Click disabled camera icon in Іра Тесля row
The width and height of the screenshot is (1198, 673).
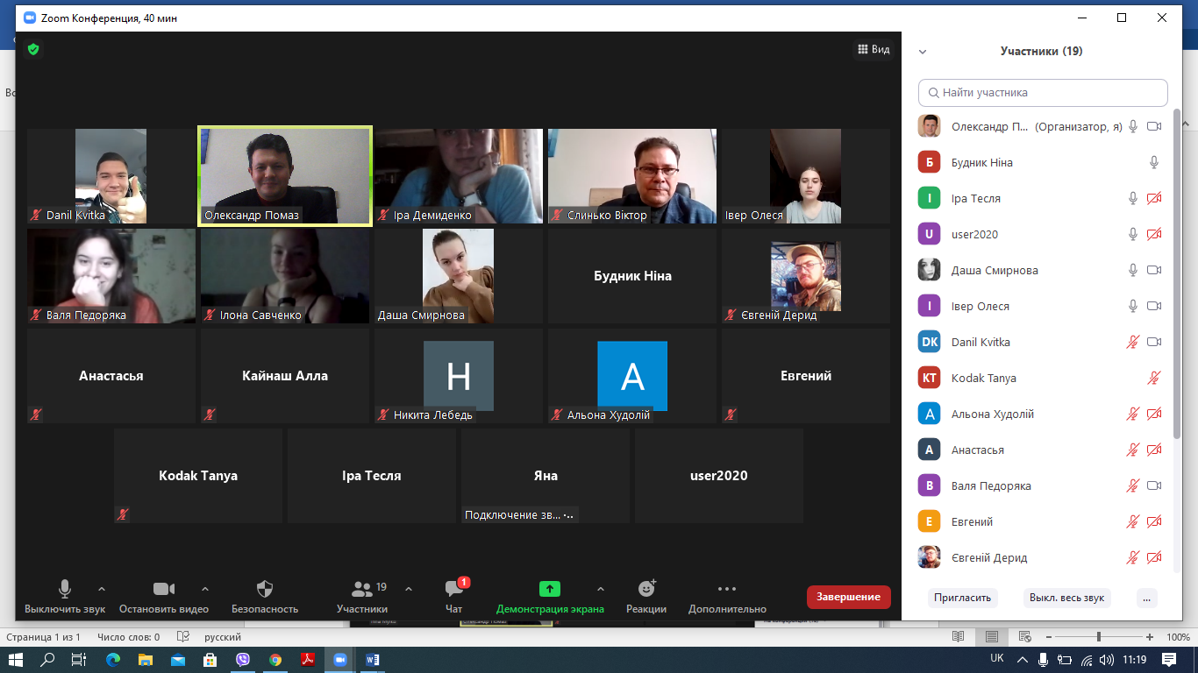pyautogui.click(x=1154, y=199)
